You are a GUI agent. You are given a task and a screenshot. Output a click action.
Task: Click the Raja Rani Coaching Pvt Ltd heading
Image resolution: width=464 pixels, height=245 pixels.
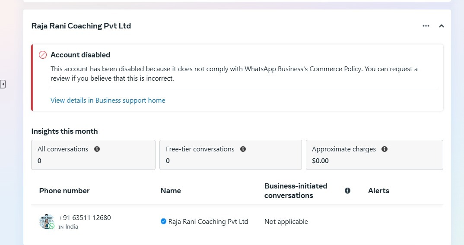pyautogui.click(x=81, y=26)
